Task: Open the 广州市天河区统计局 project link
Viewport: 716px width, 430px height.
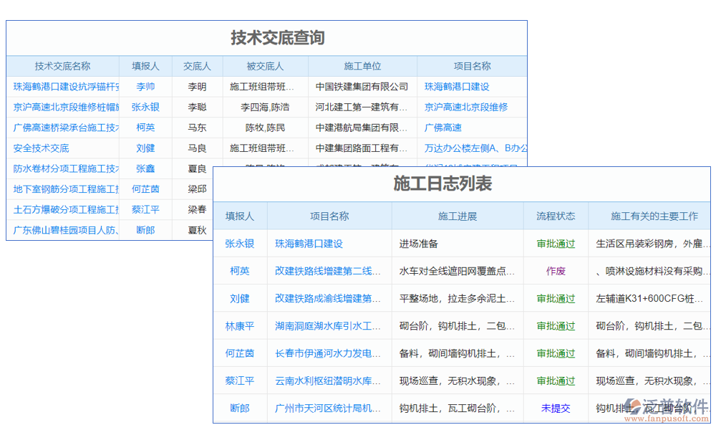Action: point(327,408)
